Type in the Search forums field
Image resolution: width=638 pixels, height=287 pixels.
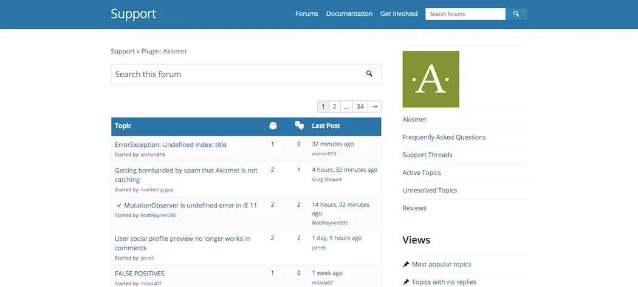[x=465, y=14]
